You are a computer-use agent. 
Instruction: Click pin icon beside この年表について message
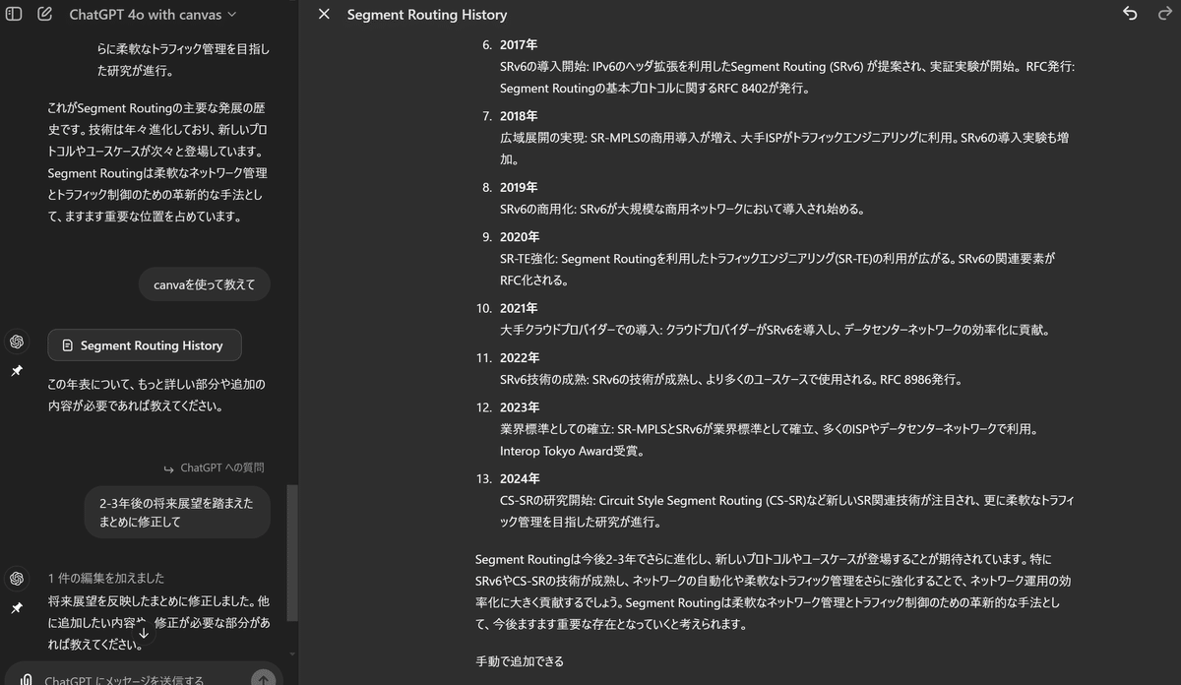[17, 371]
